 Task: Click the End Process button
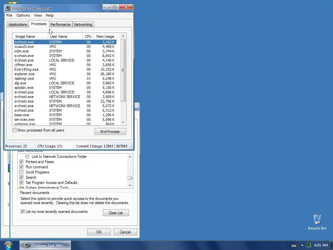(x=110, y=132)
